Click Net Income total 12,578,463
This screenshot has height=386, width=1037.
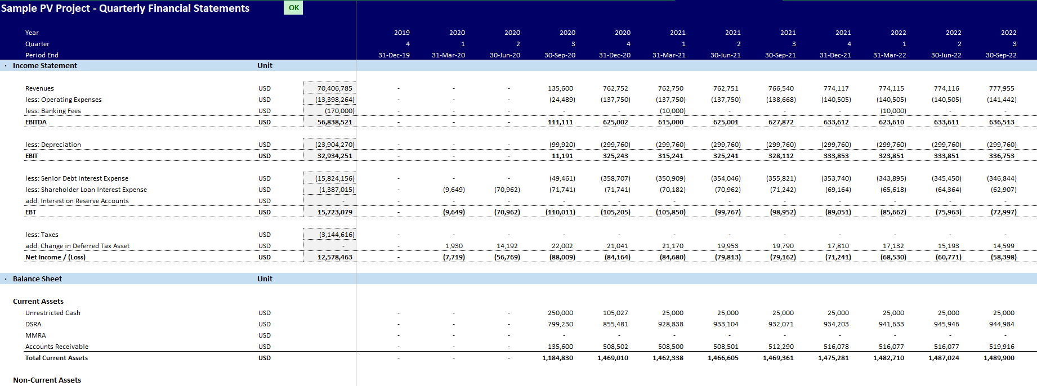click(329, 257)
